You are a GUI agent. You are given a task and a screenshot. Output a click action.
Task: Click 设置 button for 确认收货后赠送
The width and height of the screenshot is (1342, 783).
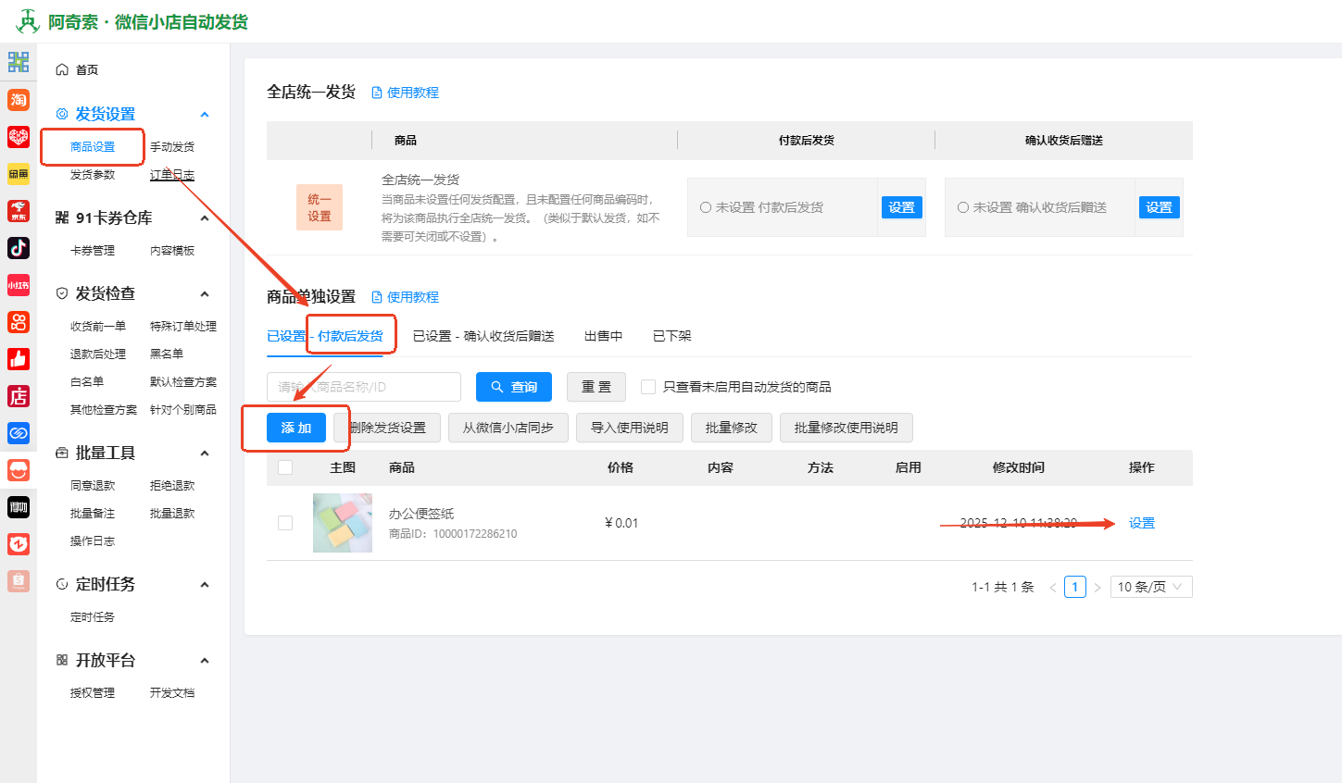(x=1160, y=207)
